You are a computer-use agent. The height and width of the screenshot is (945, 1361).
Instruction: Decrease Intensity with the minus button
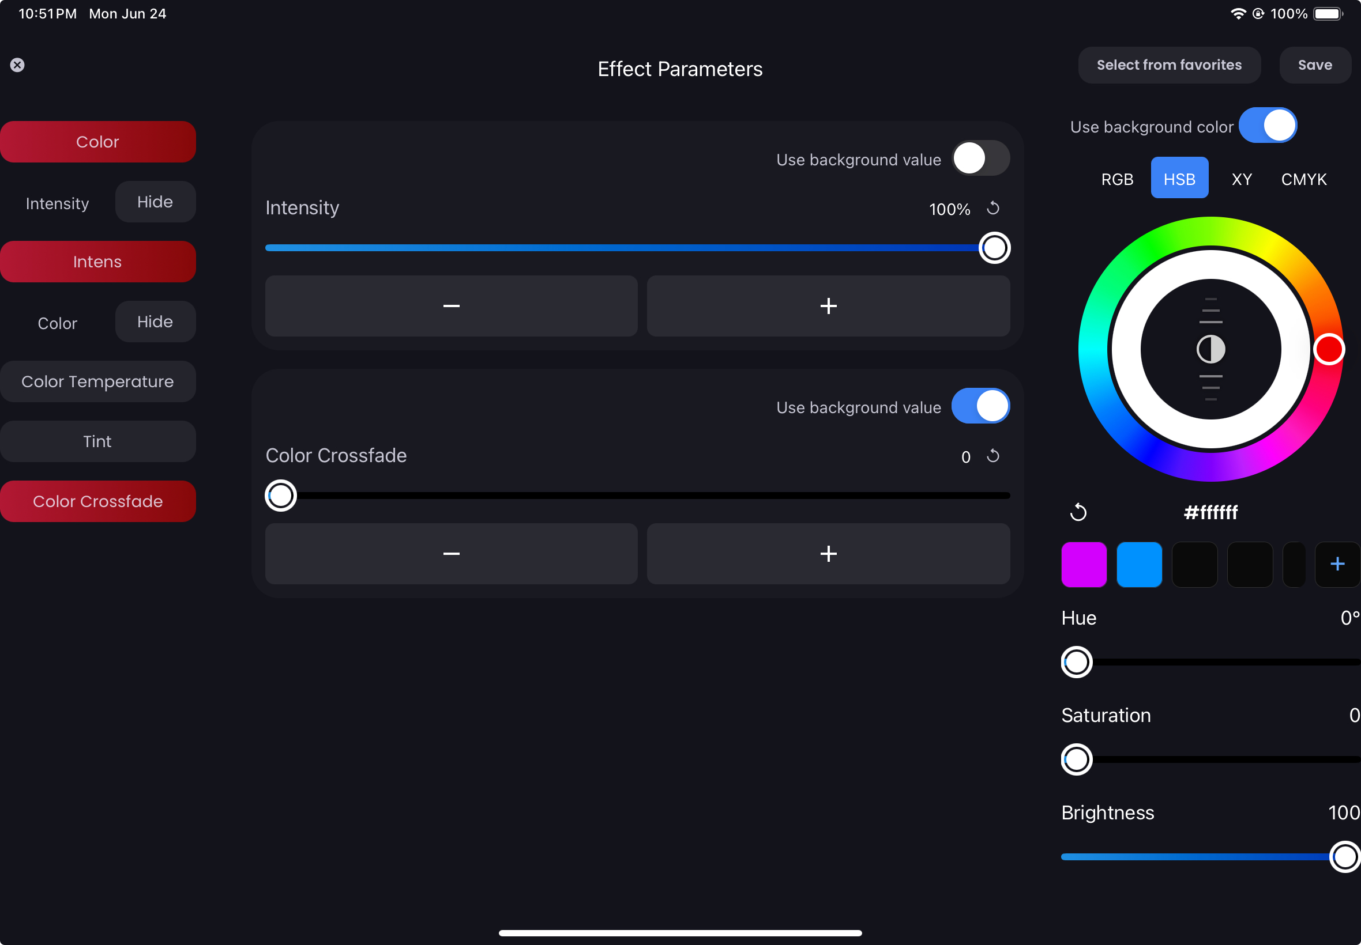click(451, 306)
